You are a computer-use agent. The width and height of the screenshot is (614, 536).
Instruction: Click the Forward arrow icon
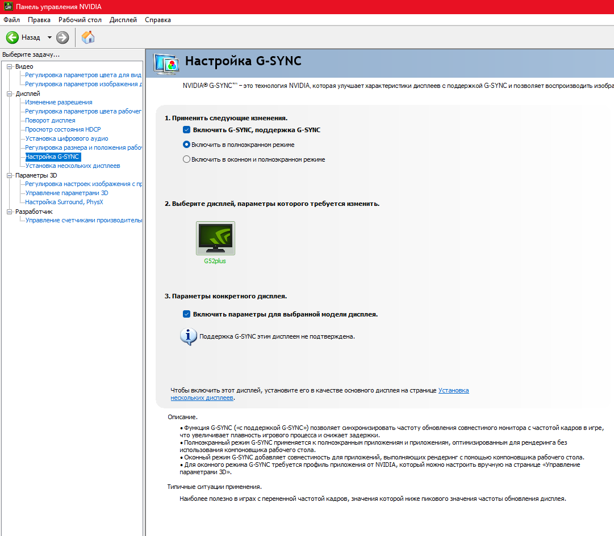[62, 37]
